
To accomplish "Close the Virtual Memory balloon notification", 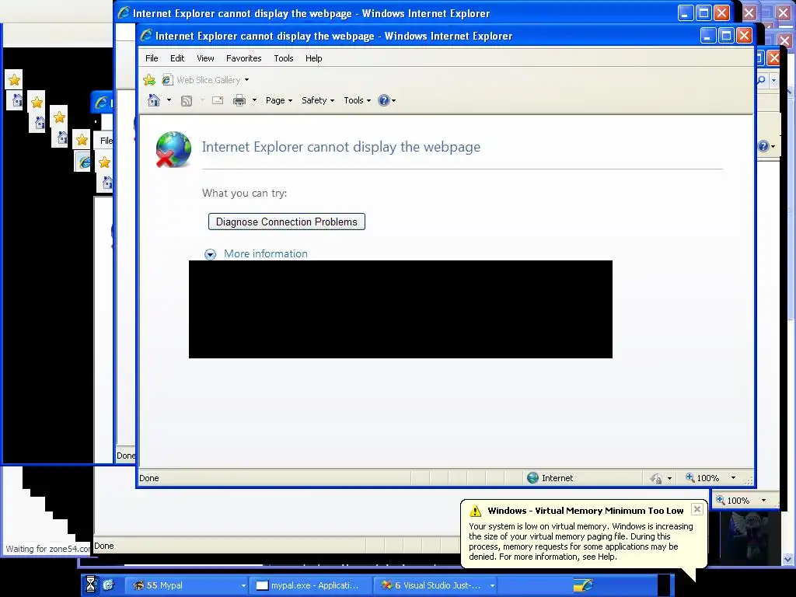I will click(x=697, y=509).
